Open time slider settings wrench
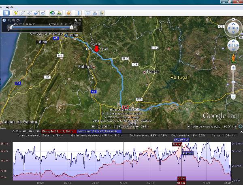Viewport: 243px width, 185px height. tap(76, 20)
